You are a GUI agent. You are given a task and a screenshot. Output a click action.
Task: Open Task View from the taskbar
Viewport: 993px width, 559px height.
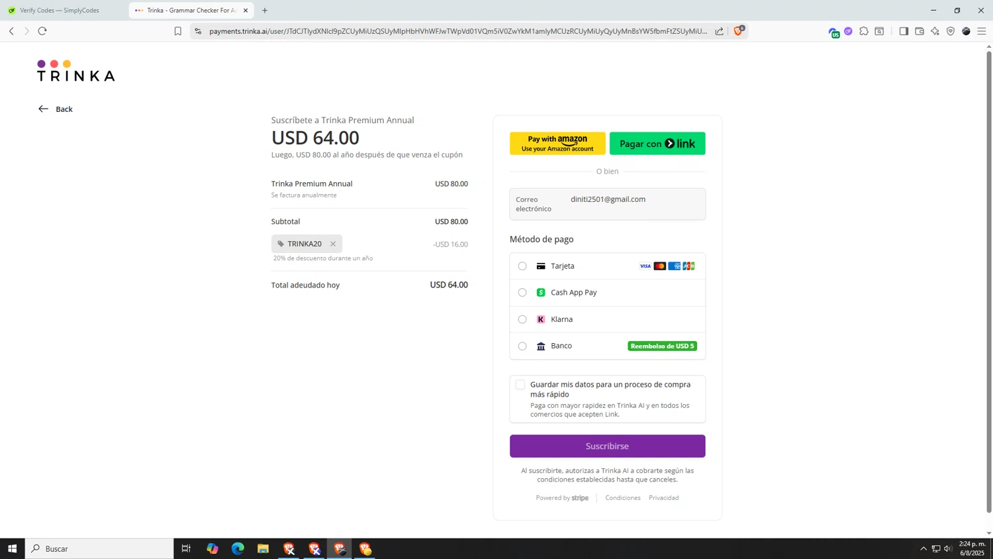(x=186, y=548)
